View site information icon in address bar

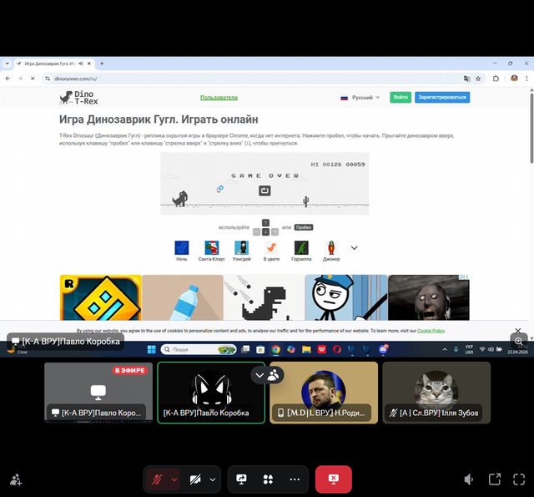[x=48, y=79]
